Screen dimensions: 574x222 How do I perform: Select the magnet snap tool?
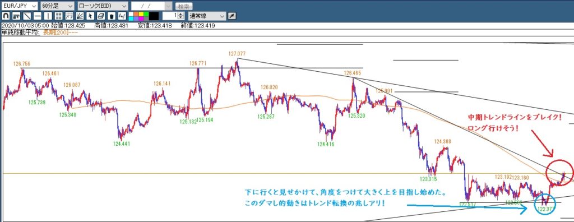(x=6, y=16)
